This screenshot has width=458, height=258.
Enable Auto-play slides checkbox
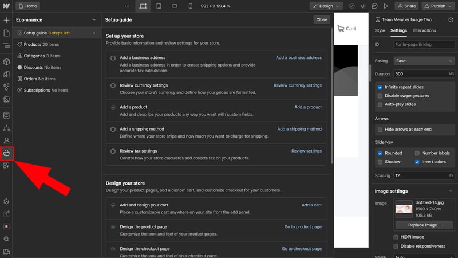[x=380, y=104]
